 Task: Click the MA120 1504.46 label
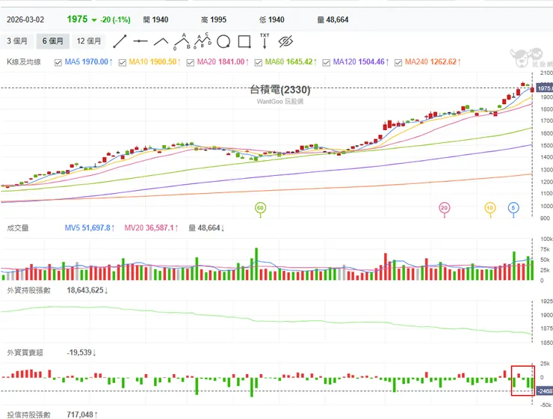pos(361,62)
